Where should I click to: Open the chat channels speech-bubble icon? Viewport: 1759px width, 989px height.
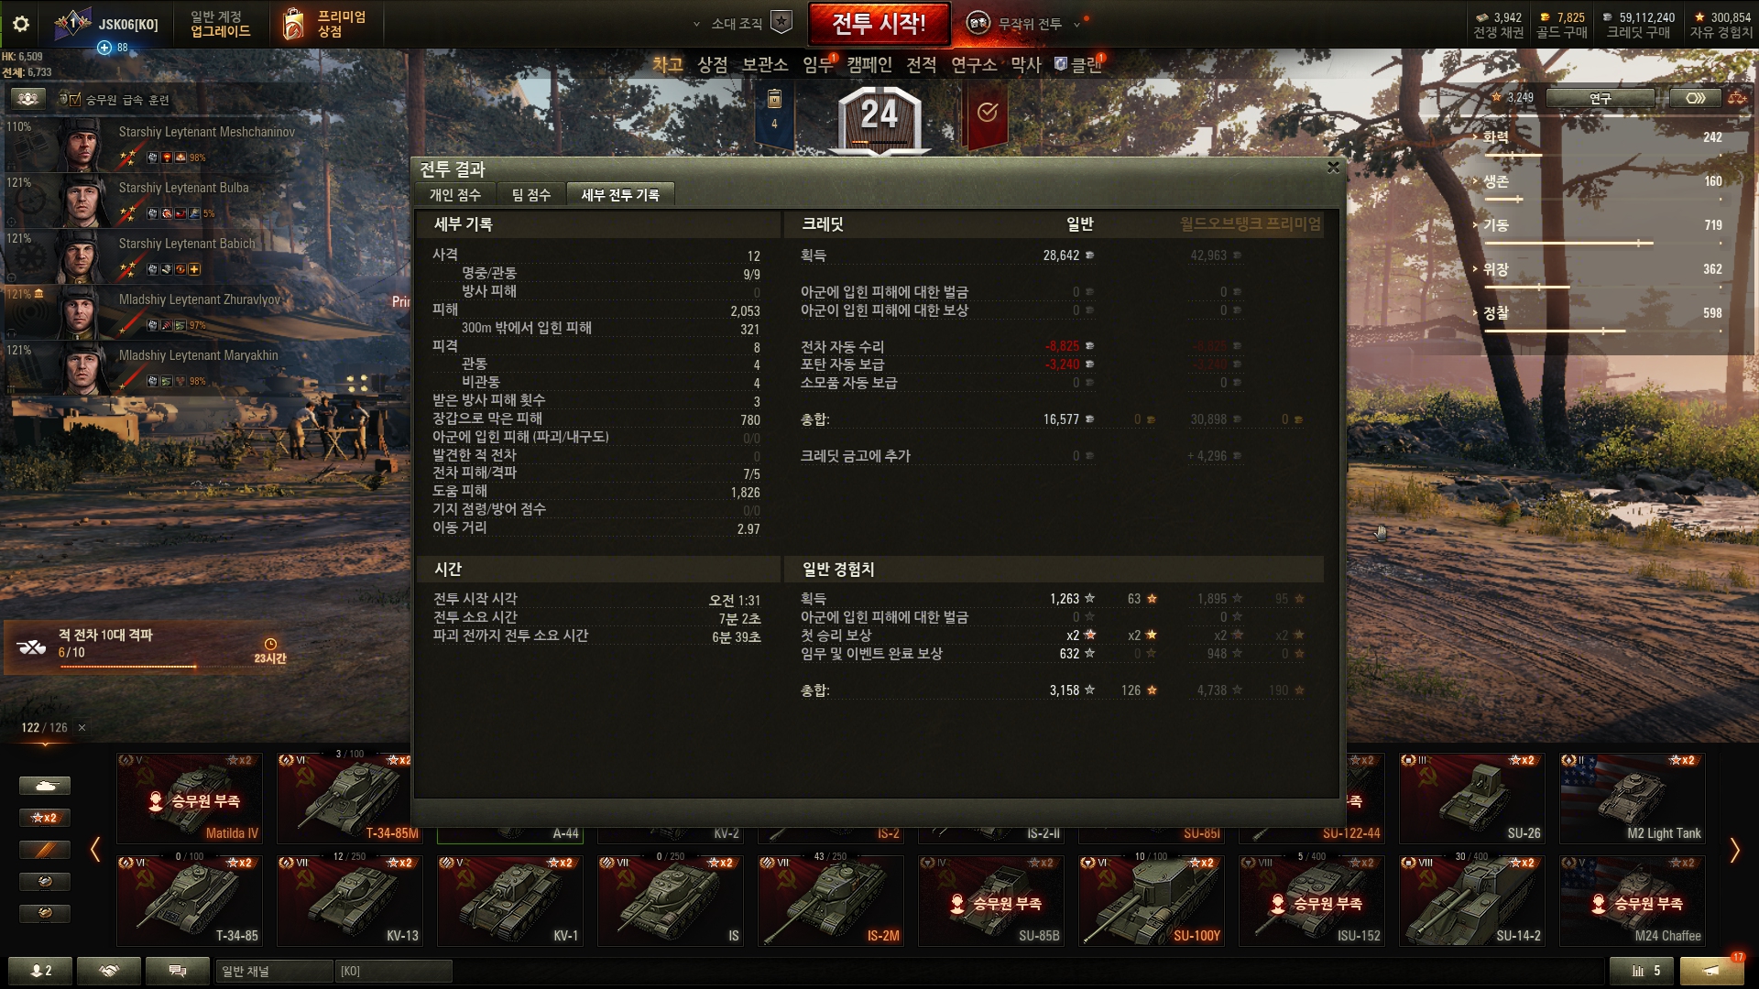click(178, 971)
